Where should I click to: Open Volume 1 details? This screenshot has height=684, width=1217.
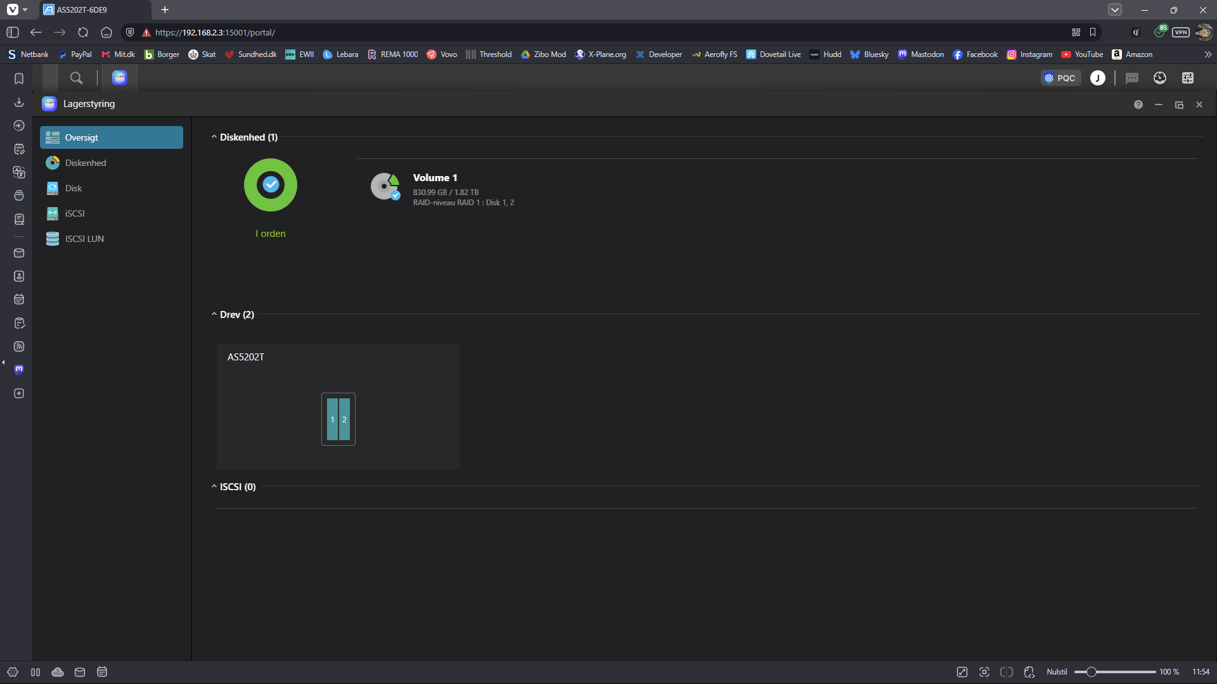coord(435,178)
